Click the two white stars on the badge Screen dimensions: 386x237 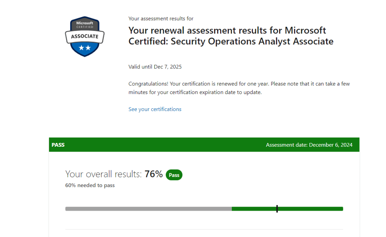click(x=84, y=48)
